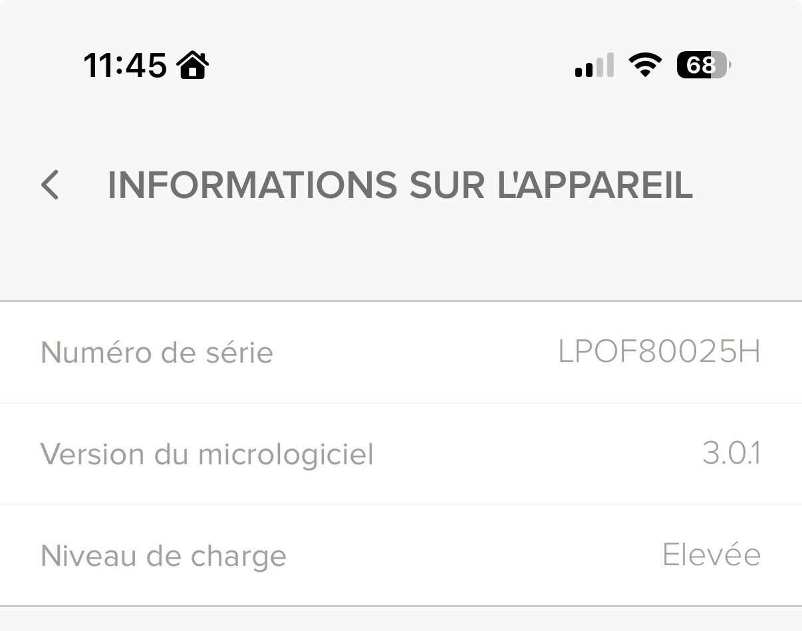The height and width of the screenshot is (631, 802).
Task: Select the Version du micrologiciel label
Action: click(207, 454)
